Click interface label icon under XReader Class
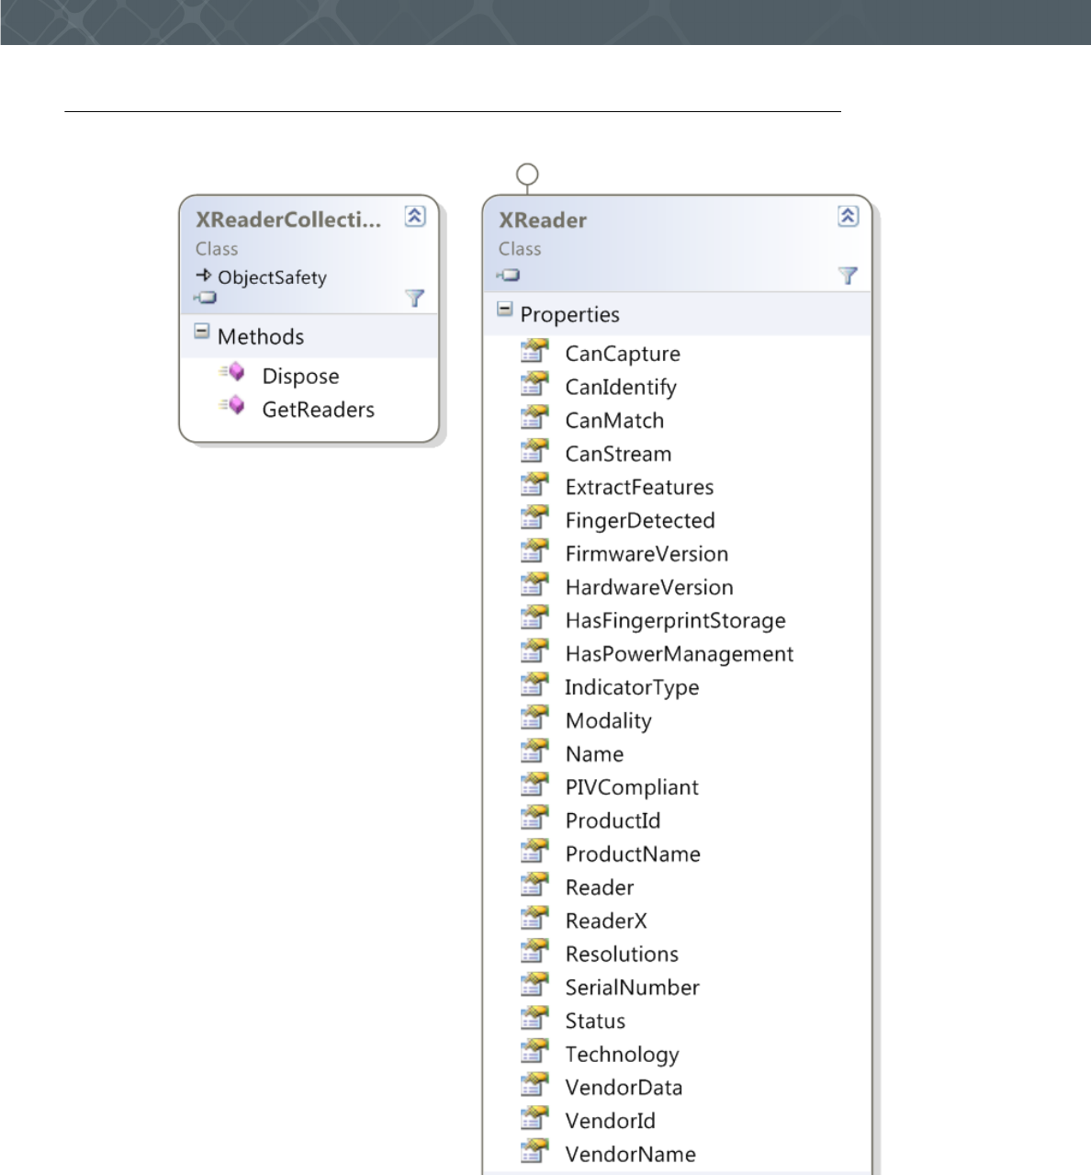The height and width of the screenshot is (1175, 1091). [508, 275]
